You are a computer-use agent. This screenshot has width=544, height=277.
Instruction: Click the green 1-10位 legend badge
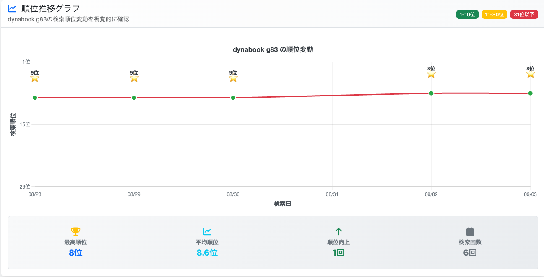467,15
